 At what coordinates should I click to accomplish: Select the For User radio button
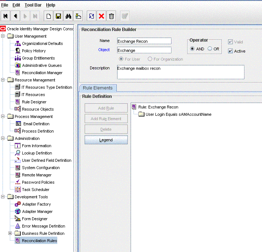click(121, 59)
